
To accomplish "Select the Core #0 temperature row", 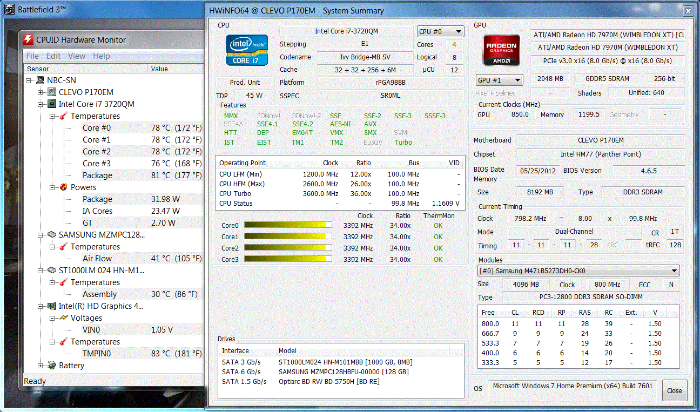I will (x=142, y=127).
